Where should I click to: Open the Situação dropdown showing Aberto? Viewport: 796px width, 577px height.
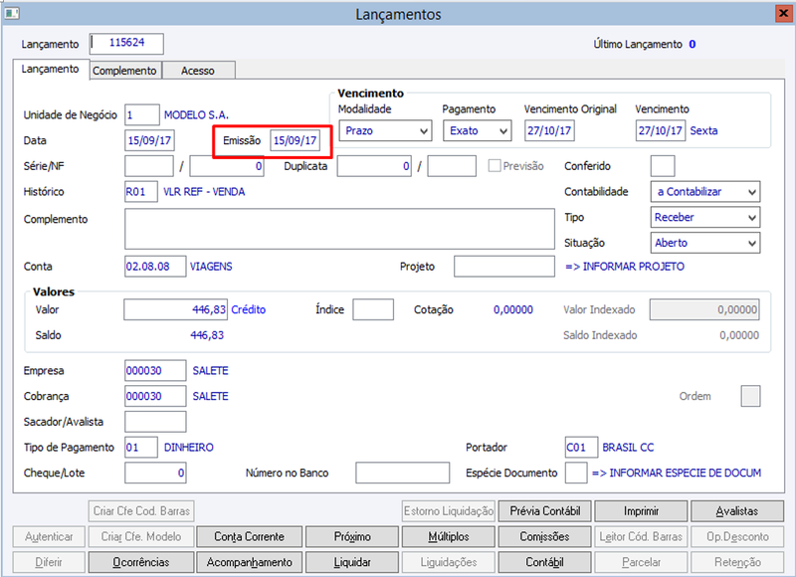705,243
